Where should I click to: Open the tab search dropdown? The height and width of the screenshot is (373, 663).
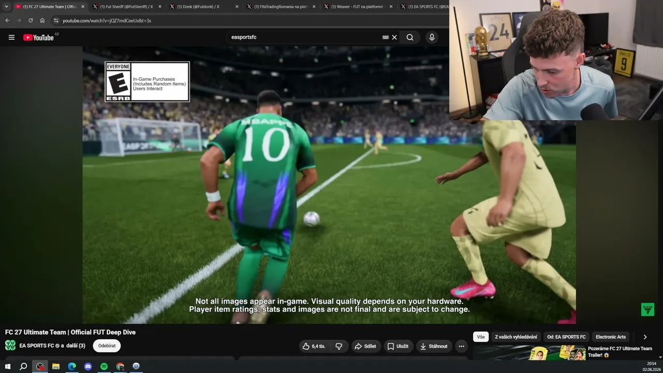6,7
